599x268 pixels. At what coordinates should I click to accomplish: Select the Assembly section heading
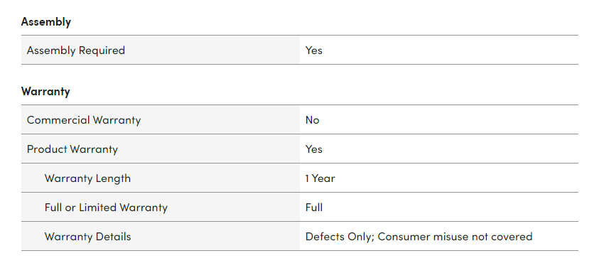[x=46, y=22]
